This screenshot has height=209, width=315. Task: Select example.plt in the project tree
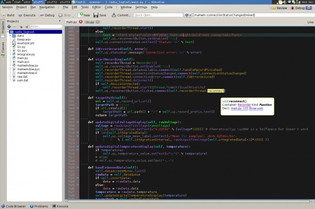(x=26, y=43)
